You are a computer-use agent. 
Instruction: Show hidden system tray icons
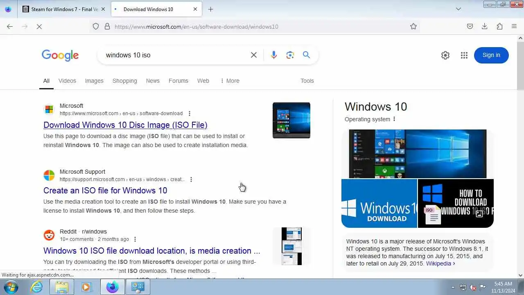click(x=453, y=287)
